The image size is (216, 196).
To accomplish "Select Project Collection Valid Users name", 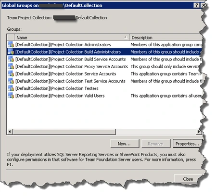I will pos(60,96).
